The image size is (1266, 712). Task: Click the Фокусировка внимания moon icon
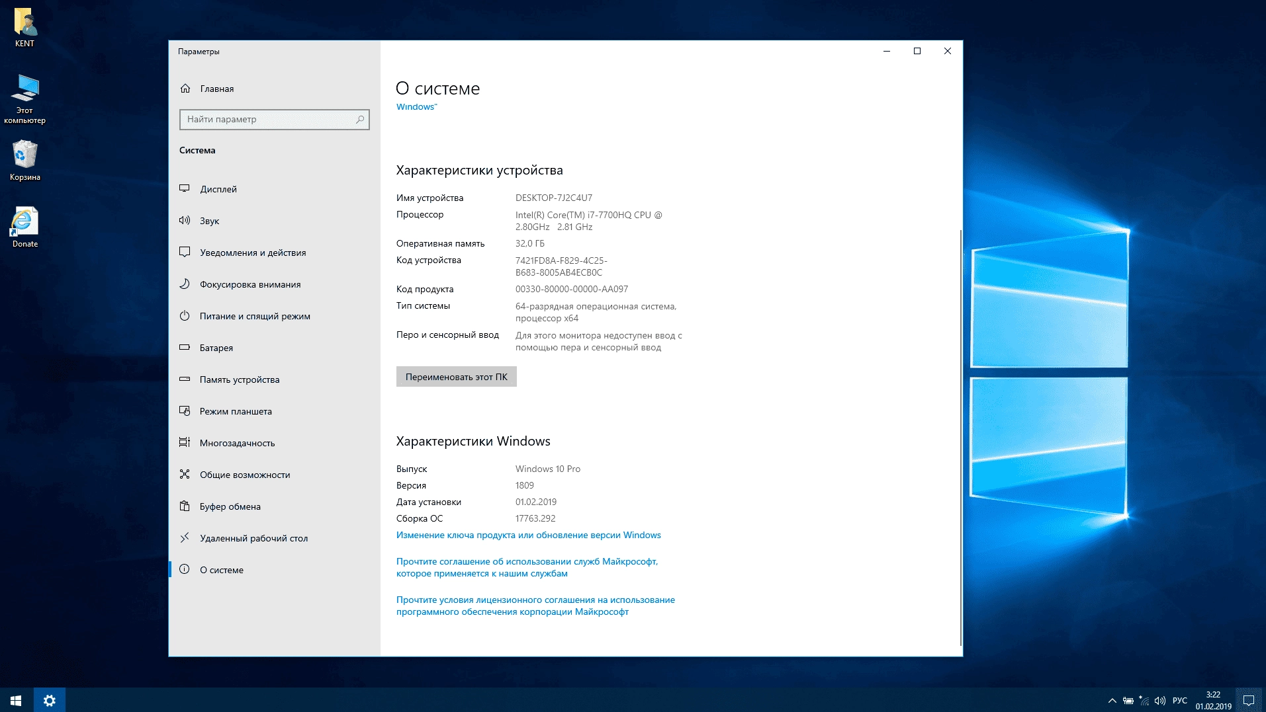click(x=185, y=284)
